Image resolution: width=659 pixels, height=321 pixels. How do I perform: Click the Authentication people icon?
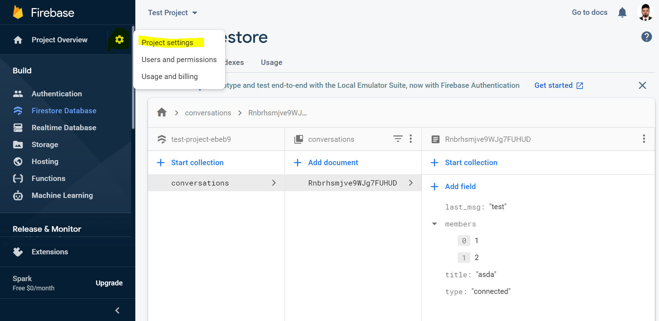pos(18,94)
